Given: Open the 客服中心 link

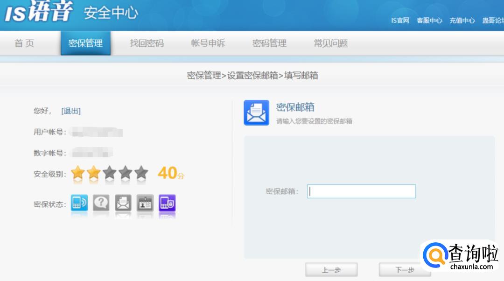Looking at the screenshot, I should pos(429,21).
